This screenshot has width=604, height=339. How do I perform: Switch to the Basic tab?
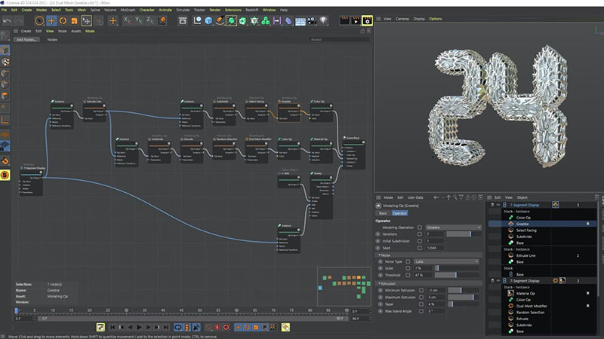[x=382, y=213]
